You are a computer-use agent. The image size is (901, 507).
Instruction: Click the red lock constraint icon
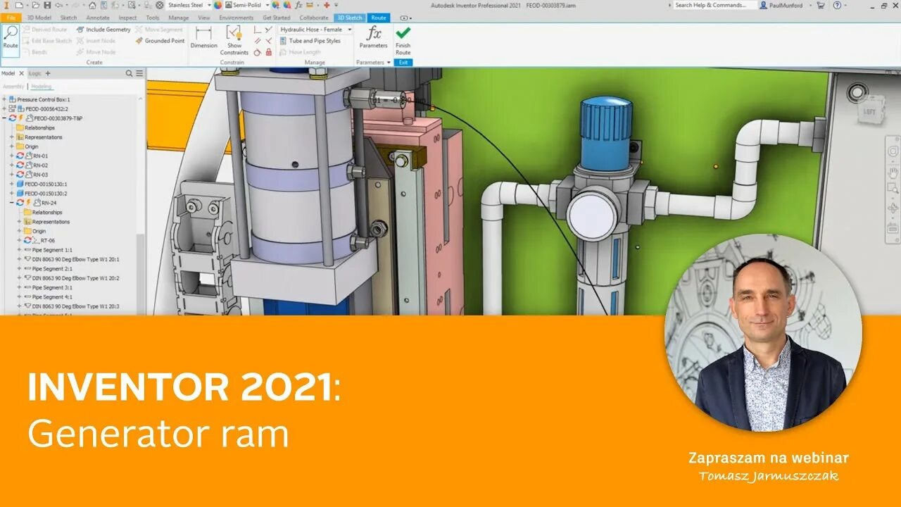point(268,52)
